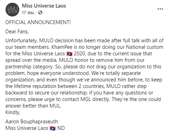Click the phrase answer better than MUL

[x=33, y=106]
